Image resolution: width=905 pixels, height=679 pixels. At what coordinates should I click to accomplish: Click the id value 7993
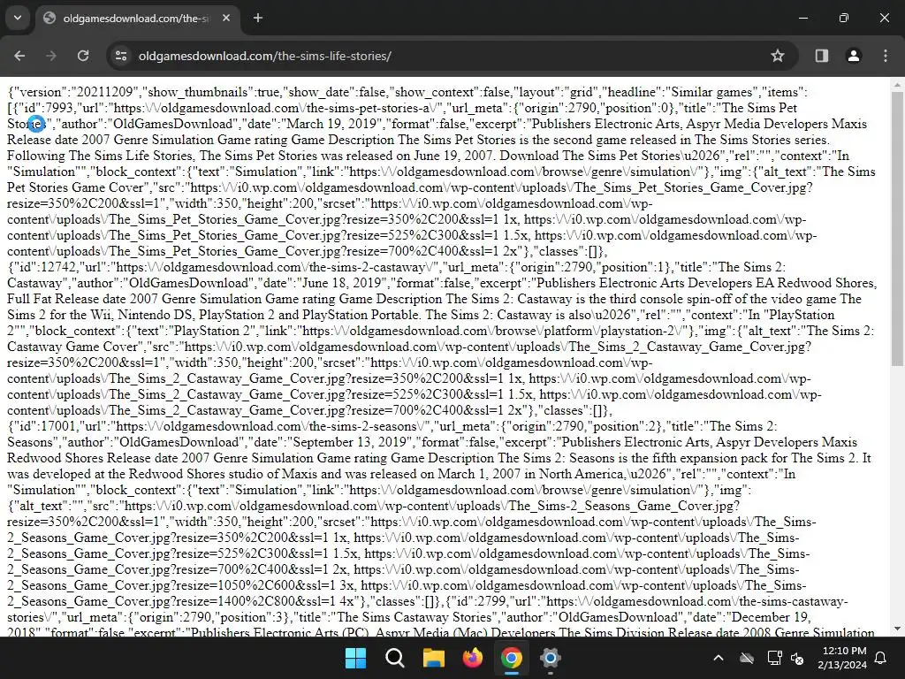(59, 108)
